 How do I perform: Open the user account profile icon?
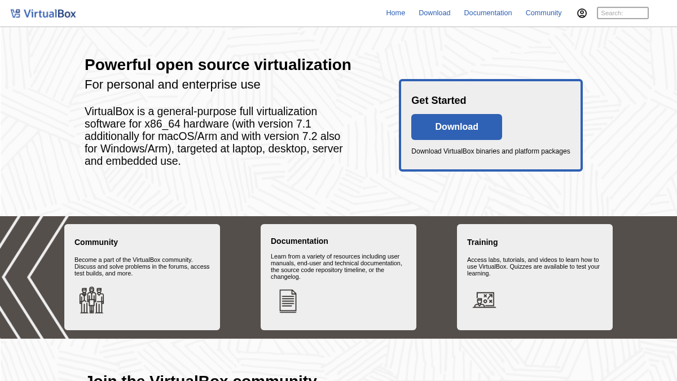[582, 13]
